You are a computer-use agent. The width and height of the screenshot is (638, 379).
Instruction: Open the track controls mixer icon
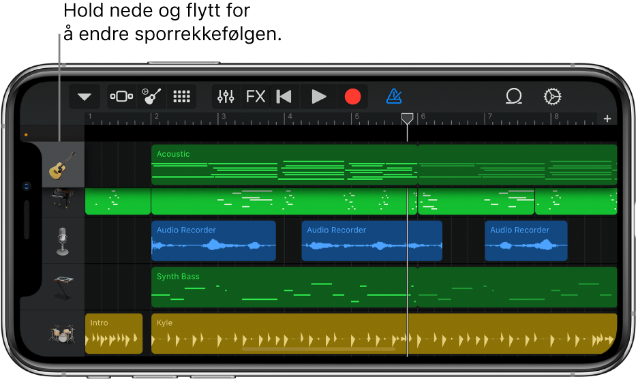226,97
